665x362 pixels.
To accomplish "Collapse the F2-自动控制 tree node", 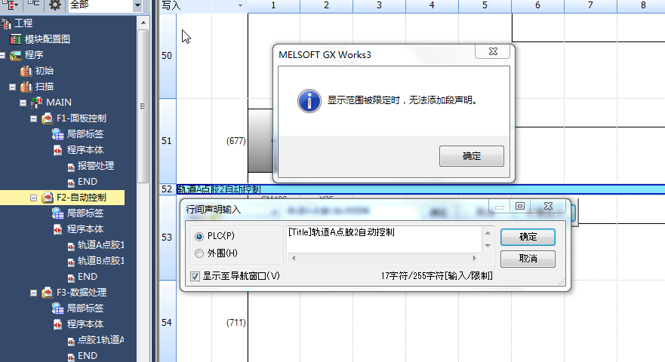I will point(33,198).
